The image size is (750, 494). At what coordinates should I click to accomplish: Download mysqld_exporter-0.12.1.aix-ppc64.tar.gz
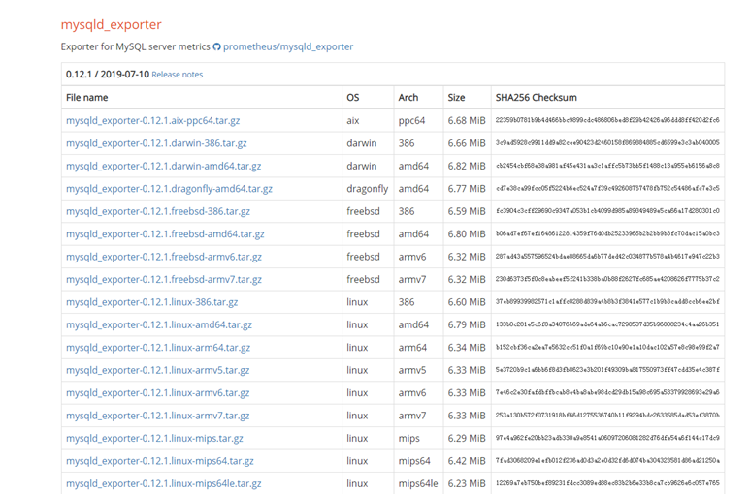152,121
